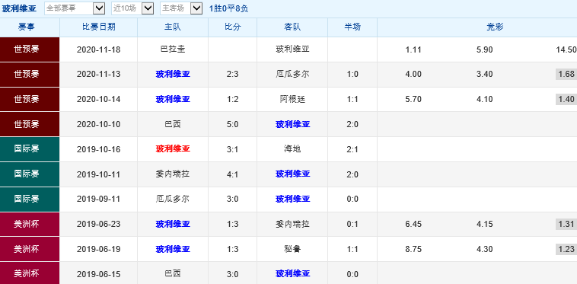Open home team 玻利维亚 in 2019-06-19 row
Viewport: 577px width, 284px height.
173,249
